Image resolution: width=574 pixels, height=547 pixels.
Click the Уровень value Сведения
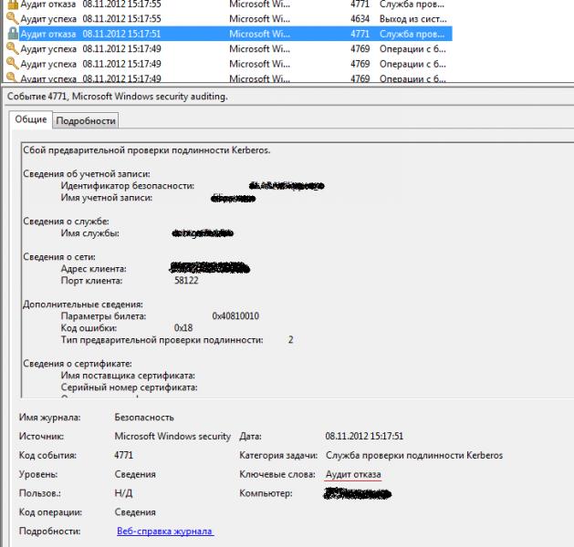[135, 474]
